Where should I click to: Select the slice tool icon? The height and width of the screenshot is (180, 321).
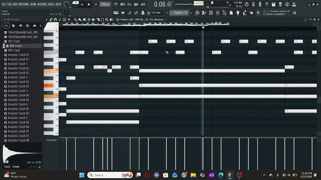tap(98, 19)
